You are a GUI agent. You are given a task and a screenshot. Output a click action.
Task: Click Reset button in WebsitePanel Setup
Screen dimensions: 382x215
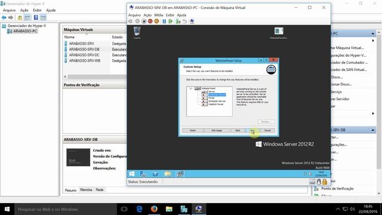193,130
